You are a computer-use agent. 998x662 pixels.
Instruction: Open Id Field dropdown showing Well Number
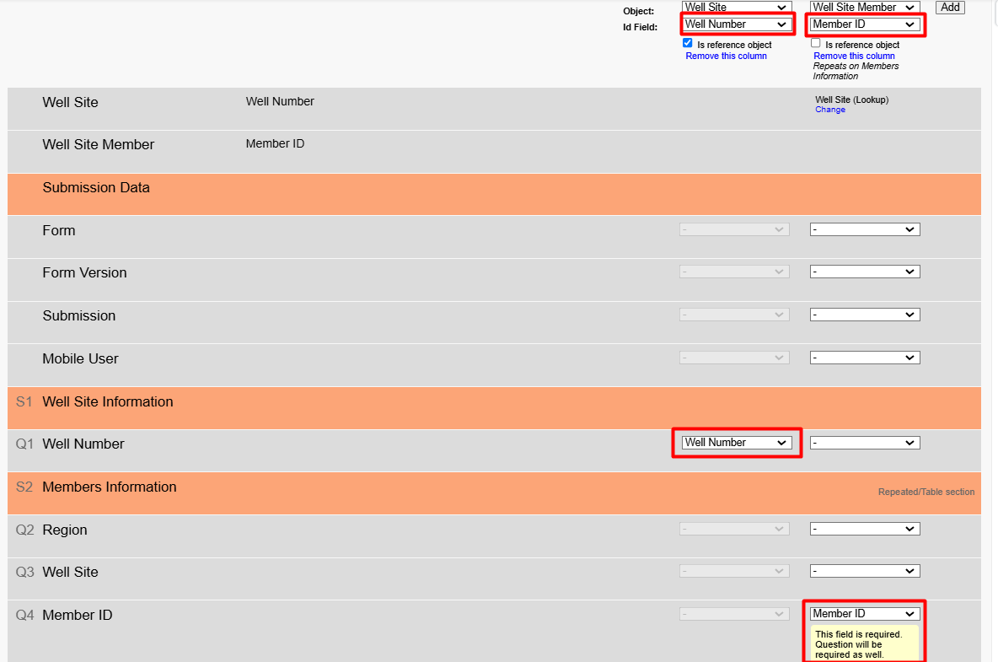coord(737,24)
